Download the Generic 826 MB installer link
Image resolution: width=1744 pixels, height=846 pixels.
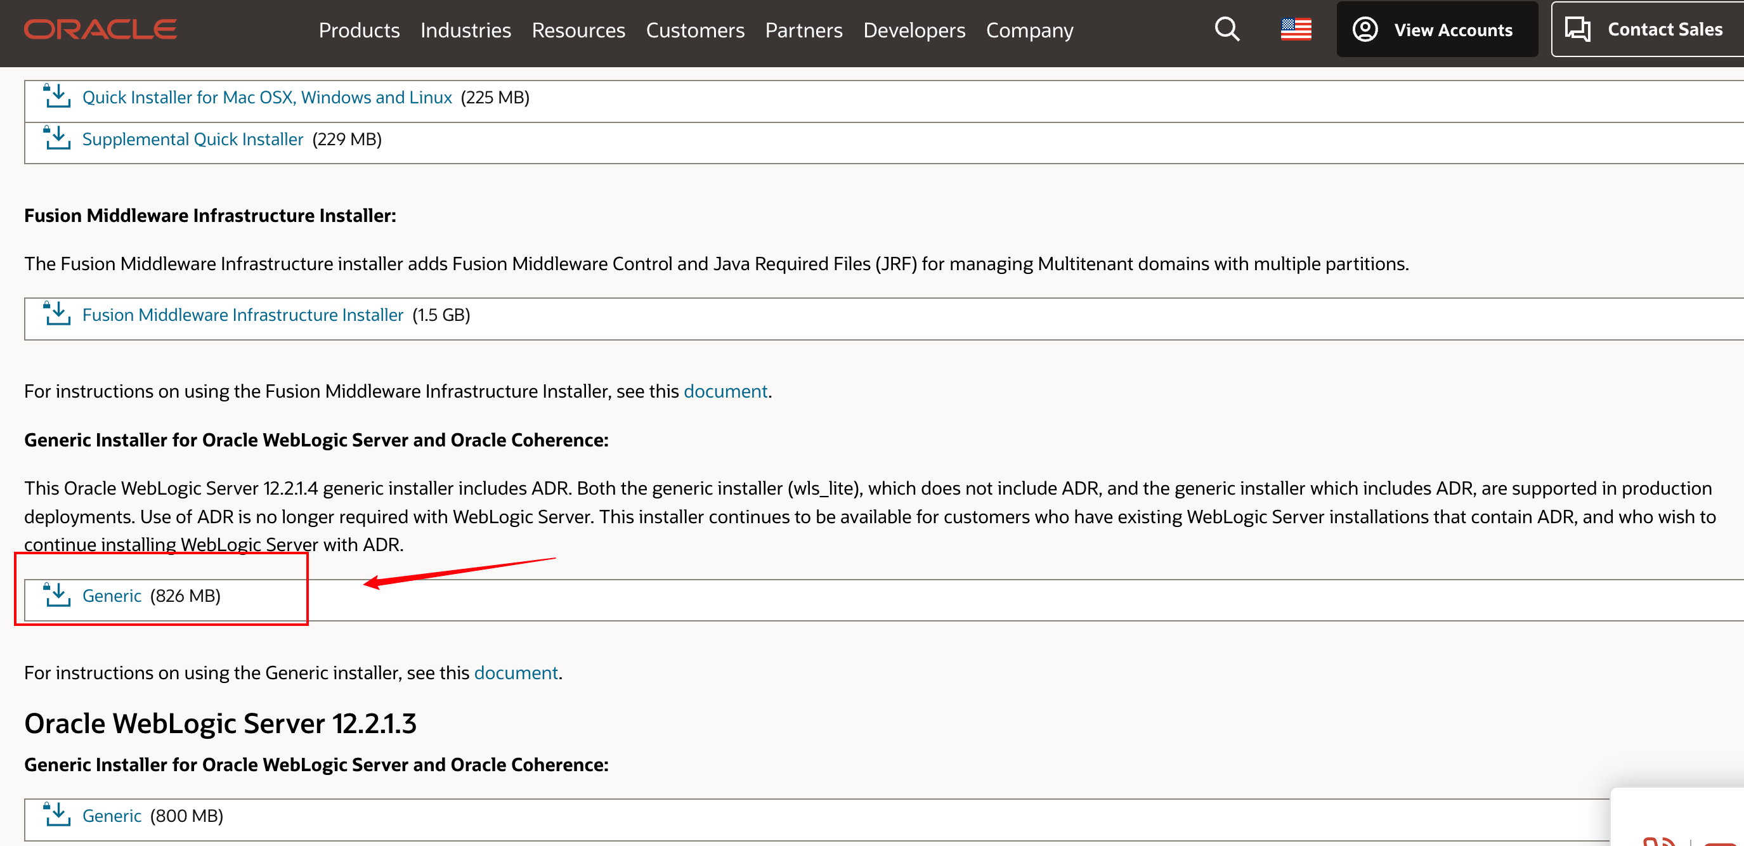point(112,595)
